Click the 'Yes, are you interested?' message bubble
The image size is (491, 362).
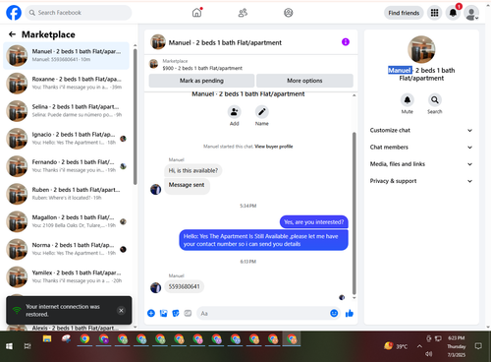pos(313,222)
